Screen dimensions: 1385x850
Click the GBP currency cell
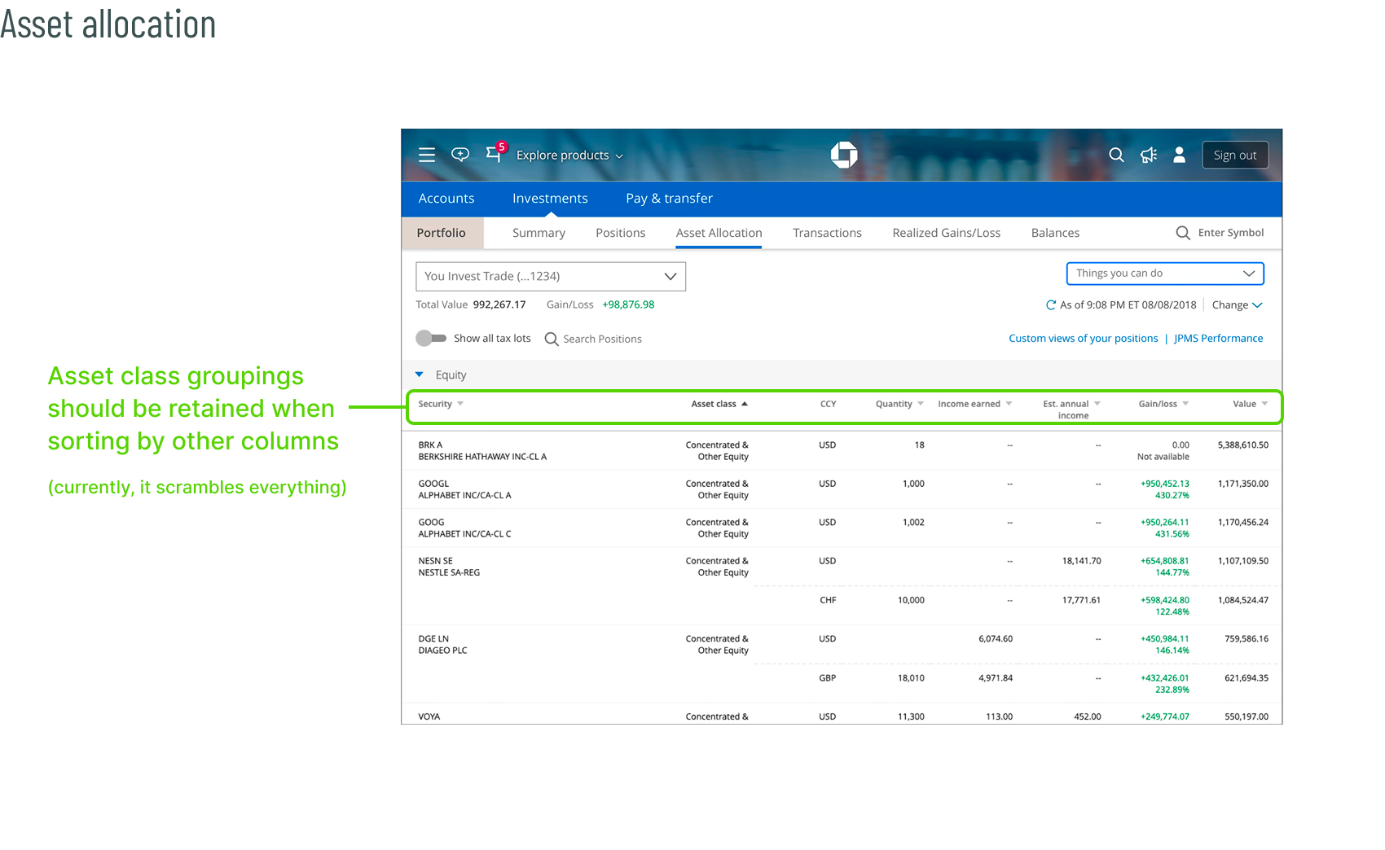click(x=828, y=678)
